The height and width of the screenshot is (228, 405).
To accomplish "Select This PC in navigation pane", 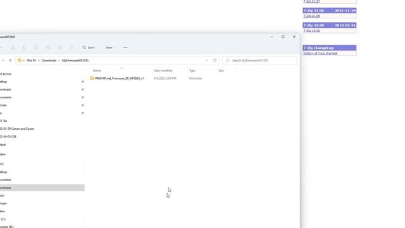I will click(2, 164).
